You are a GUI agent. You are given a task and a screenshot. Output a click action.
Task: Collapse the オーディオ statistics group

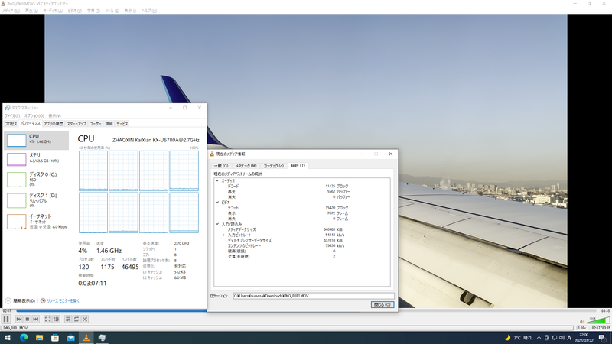point(217,180)
